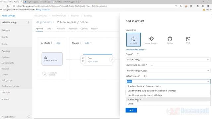
Task: Open Releases breadcrumb at the top
Action: 88,16
